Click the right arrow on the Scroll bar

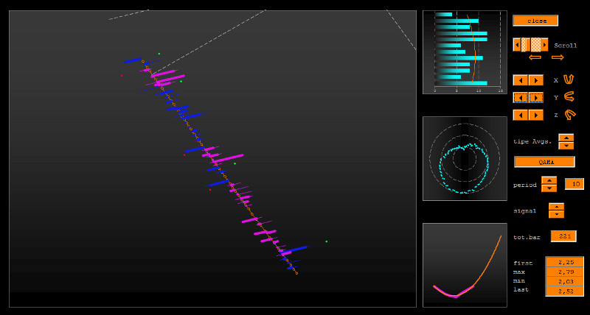point(545,45)
